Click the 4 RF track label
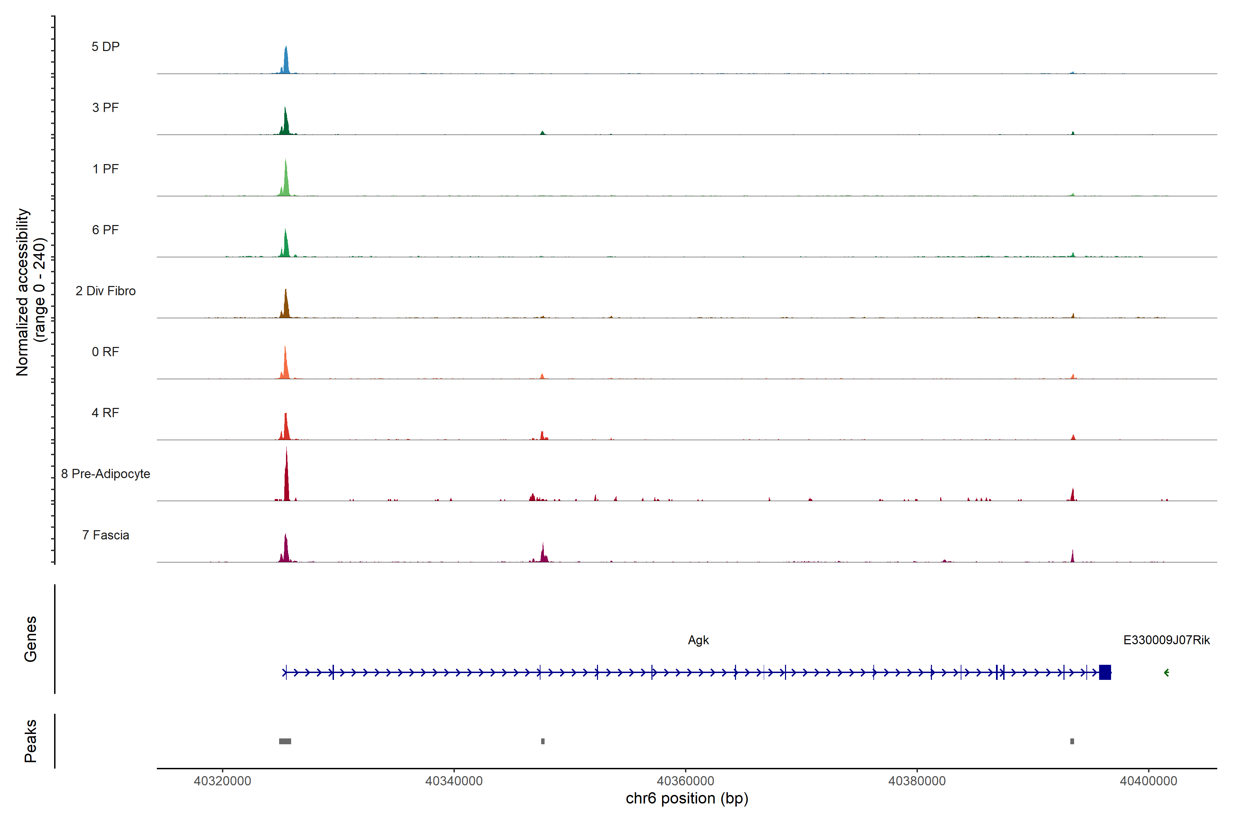This screenshot has width=1233, height=822. 105,413
